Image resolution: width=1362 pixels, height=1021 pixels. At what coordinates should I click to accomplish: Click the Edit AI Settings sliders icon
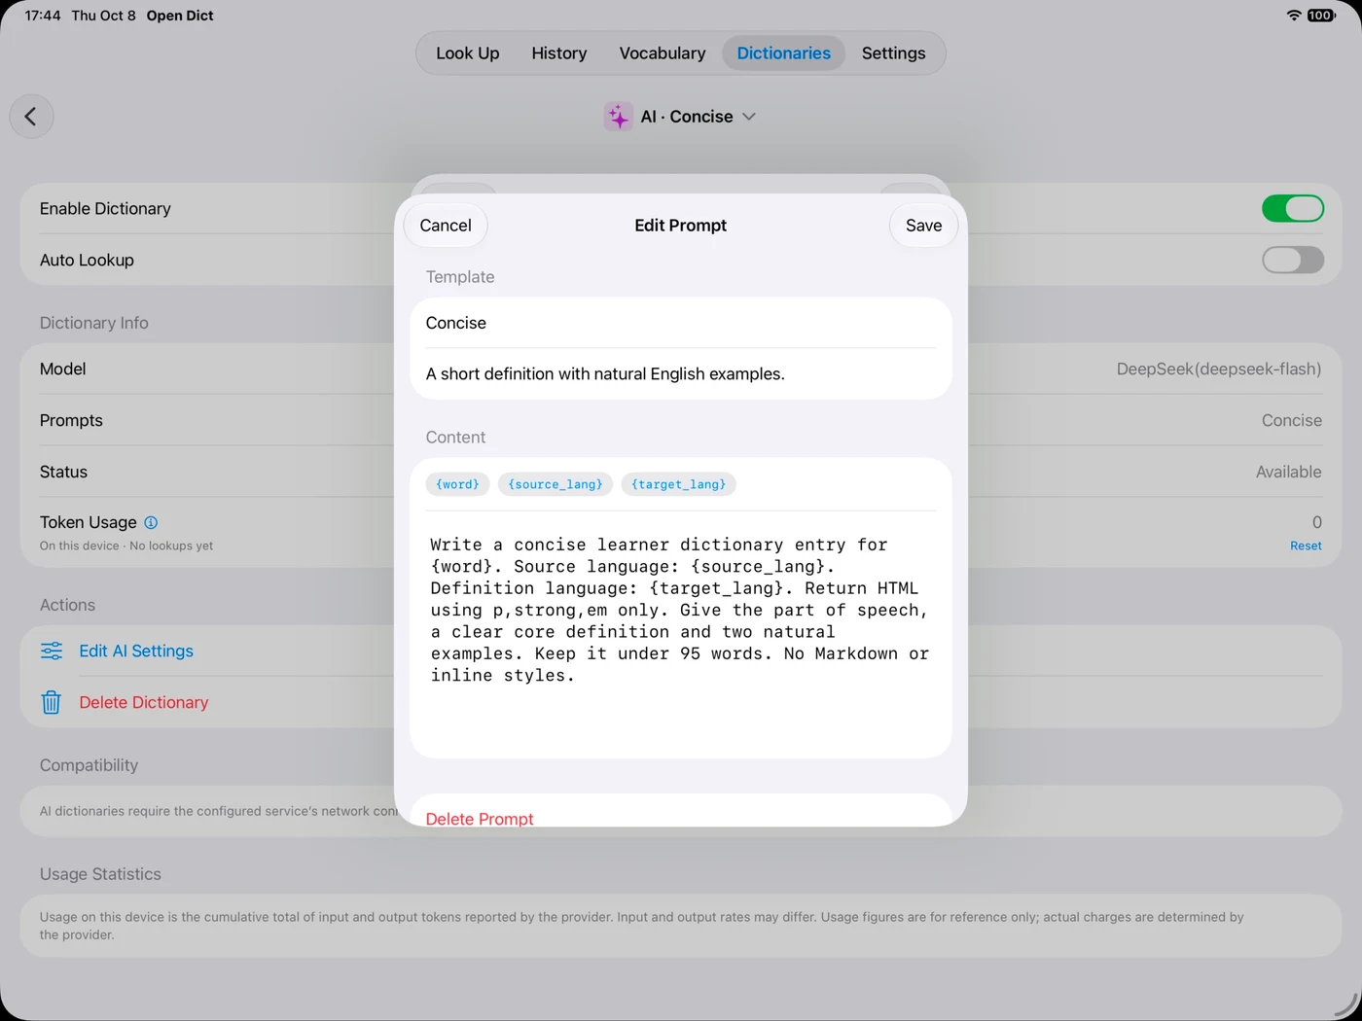coord(52,651)
